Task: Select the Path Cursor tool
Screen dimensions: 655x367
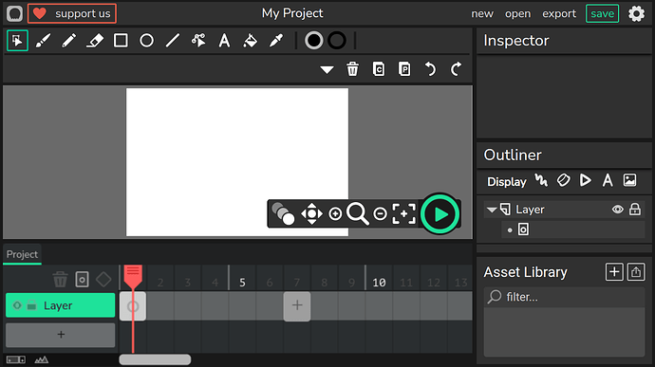Action: pyautogui.click(x=198, y=41)
